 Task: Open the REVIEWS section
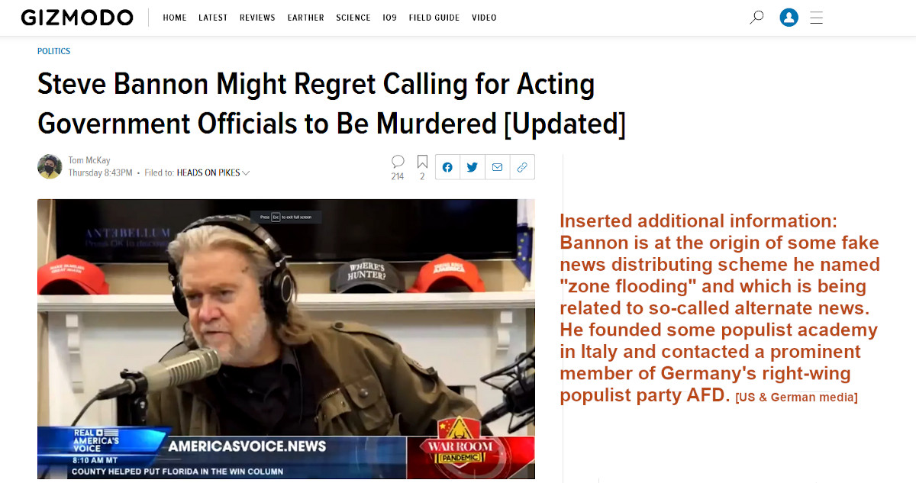pos(257,18)
